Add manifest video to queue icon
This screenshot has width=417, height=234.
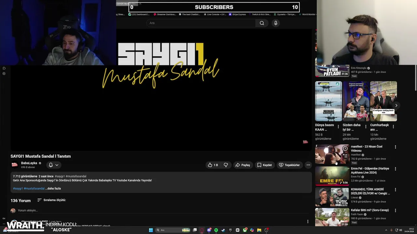click(x=345, y=156)
